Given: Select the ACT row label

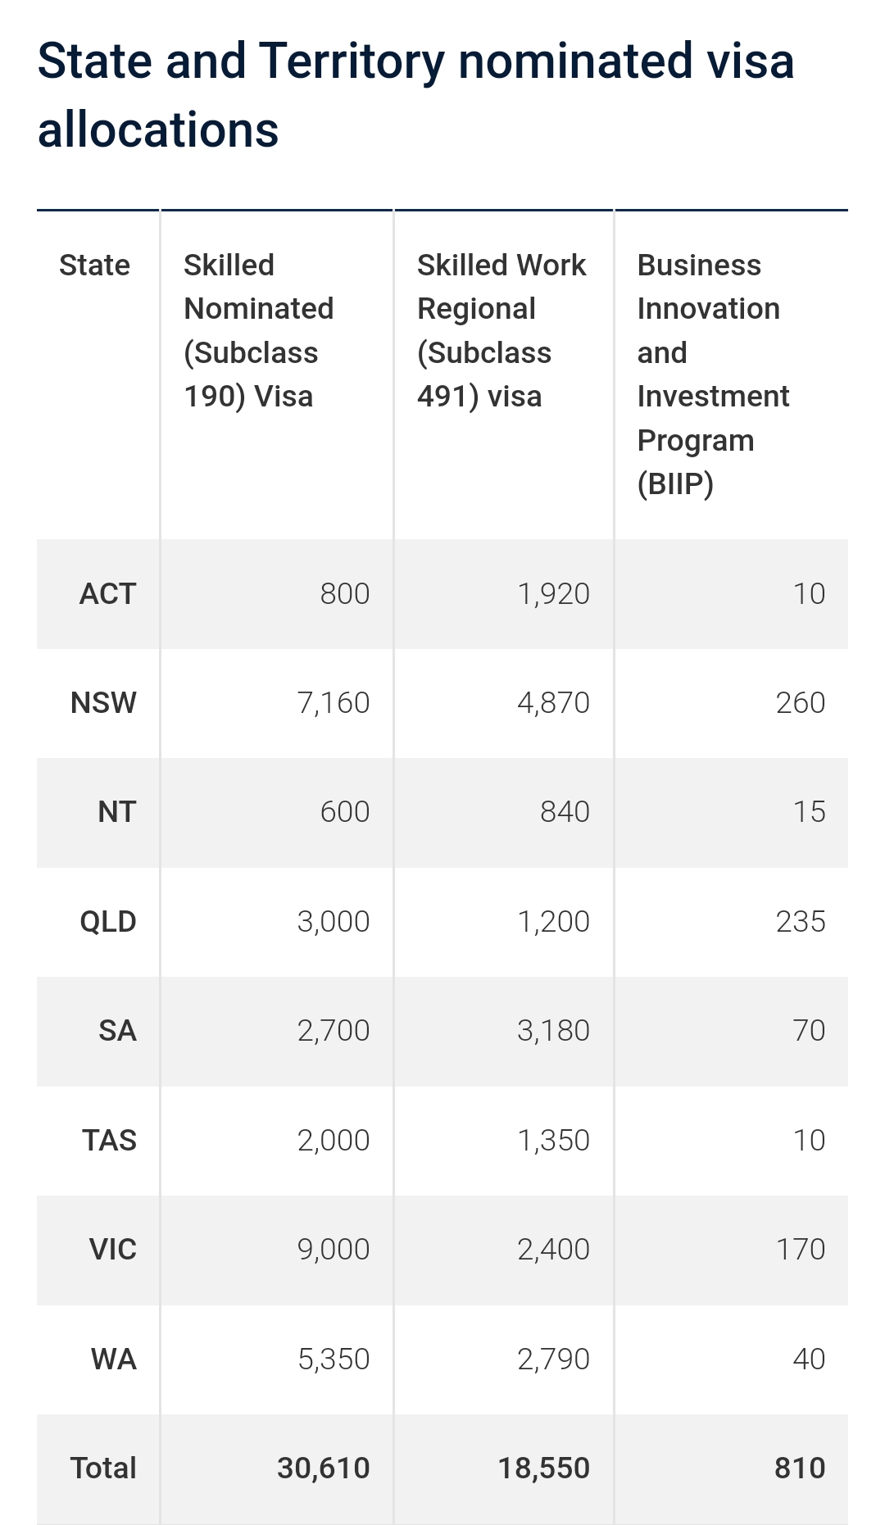Looking at the screenshot, I should pyautogui.click(x=107, y=594).
